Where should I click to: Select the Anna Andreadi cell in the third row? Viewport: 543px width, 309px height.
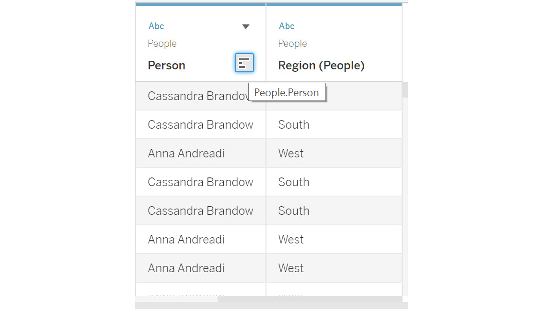click(x=200, y=153)
